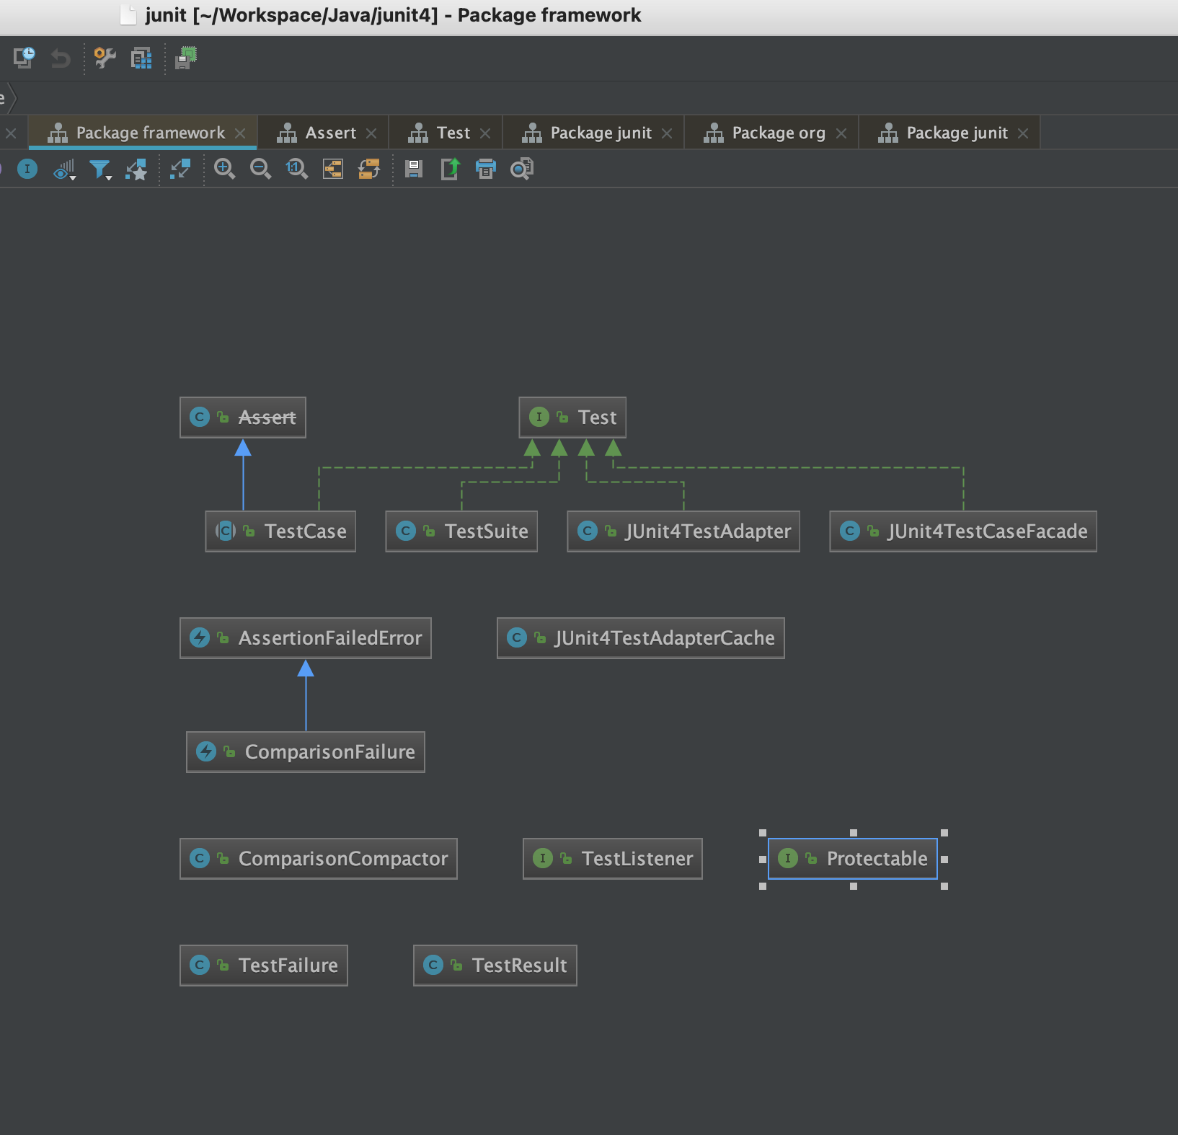The image size is (1178, 1135).
Task: Export the diagram with Export to Image icon
Action: click(x=450, y=169)
